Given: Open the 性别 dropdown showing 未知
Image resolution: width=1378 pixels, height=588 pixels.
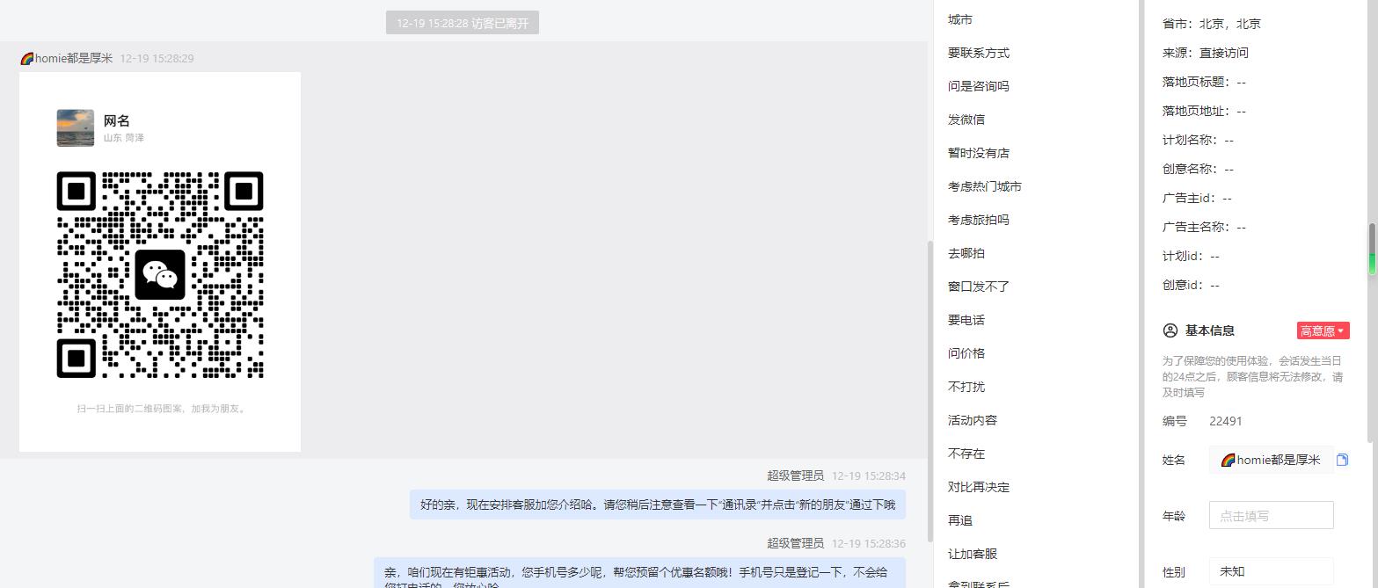Looking at the screenshot, I should (x=1271, y=571).
